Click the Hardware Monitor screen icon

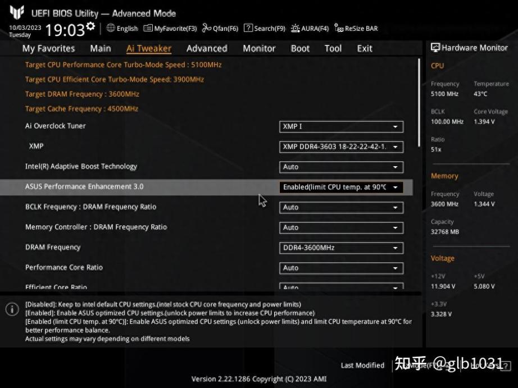435,48
